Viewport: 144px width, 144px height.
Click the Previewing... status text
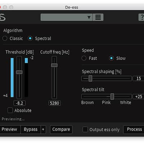coord(13,119)
